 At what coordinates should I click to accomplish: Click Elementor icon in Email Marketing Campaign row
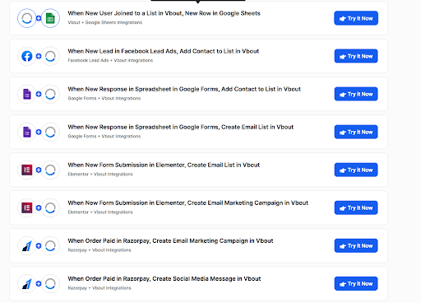coord(27,207)
